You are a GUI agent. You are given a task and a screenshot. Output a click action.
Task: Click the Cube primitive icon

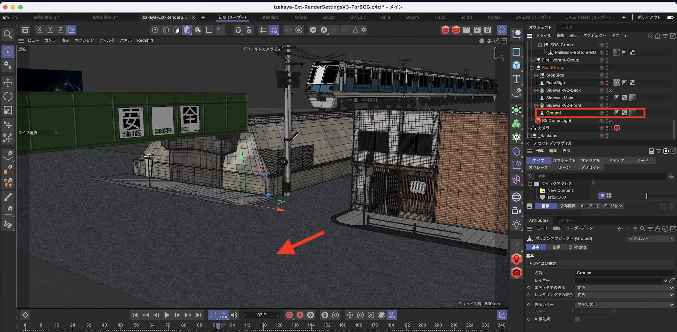[516, 65]
